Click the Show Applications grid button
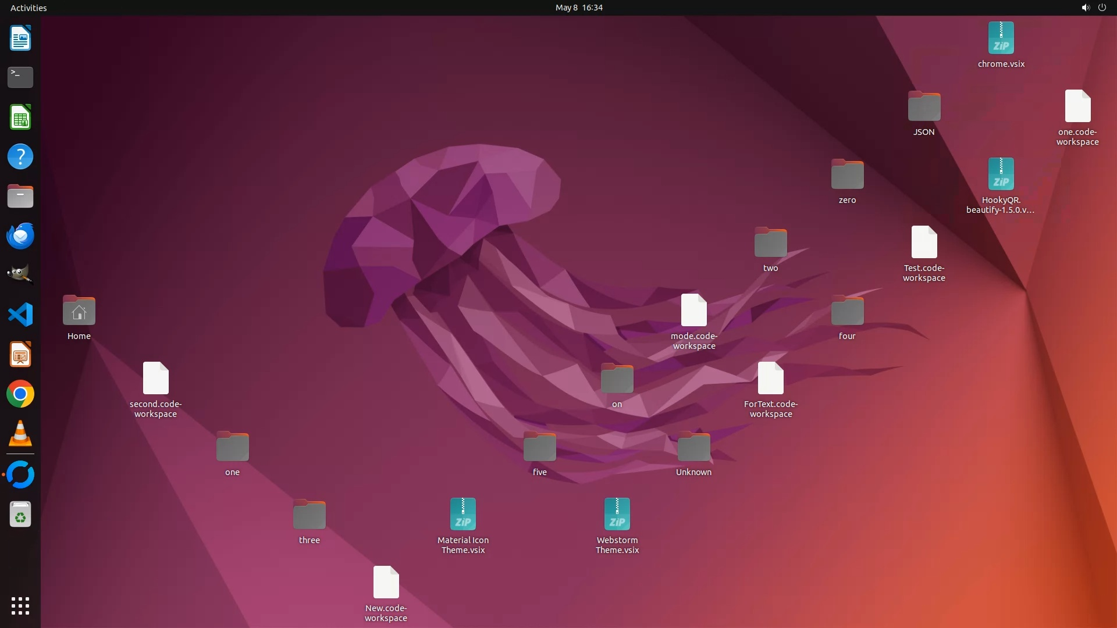 pyautogui.click(x=20, y=606)
